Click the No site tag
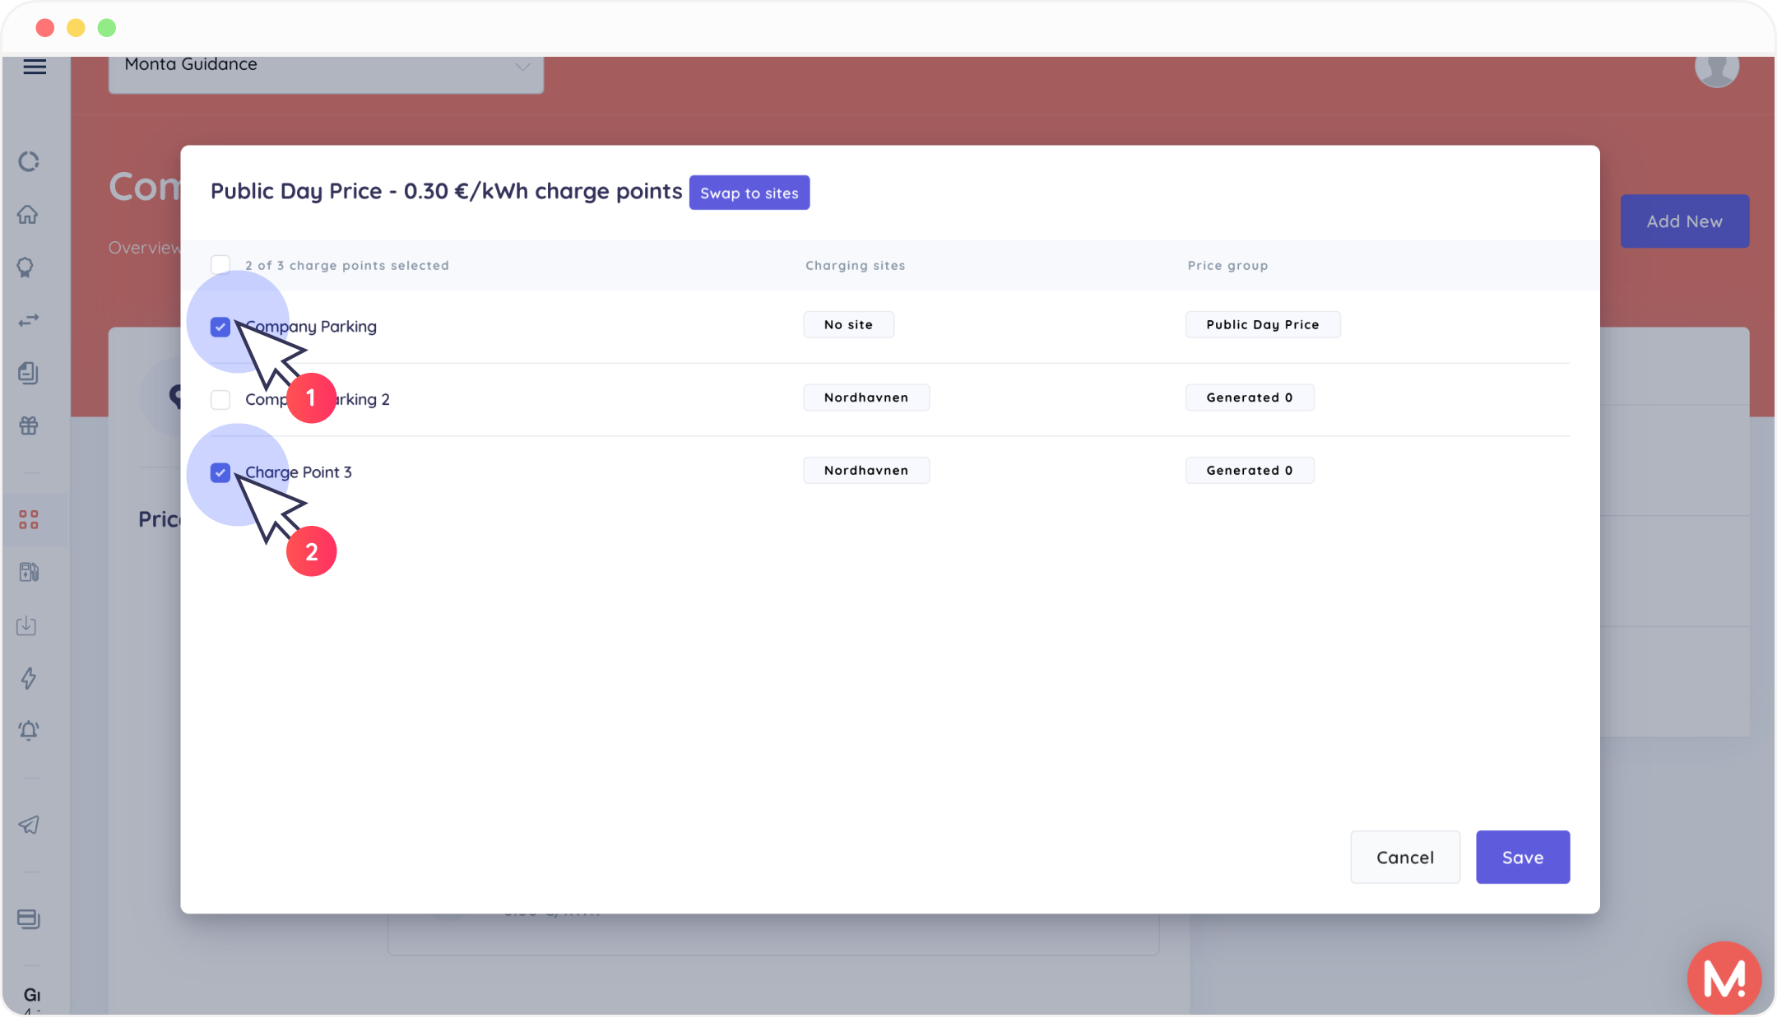 point(849,325)
